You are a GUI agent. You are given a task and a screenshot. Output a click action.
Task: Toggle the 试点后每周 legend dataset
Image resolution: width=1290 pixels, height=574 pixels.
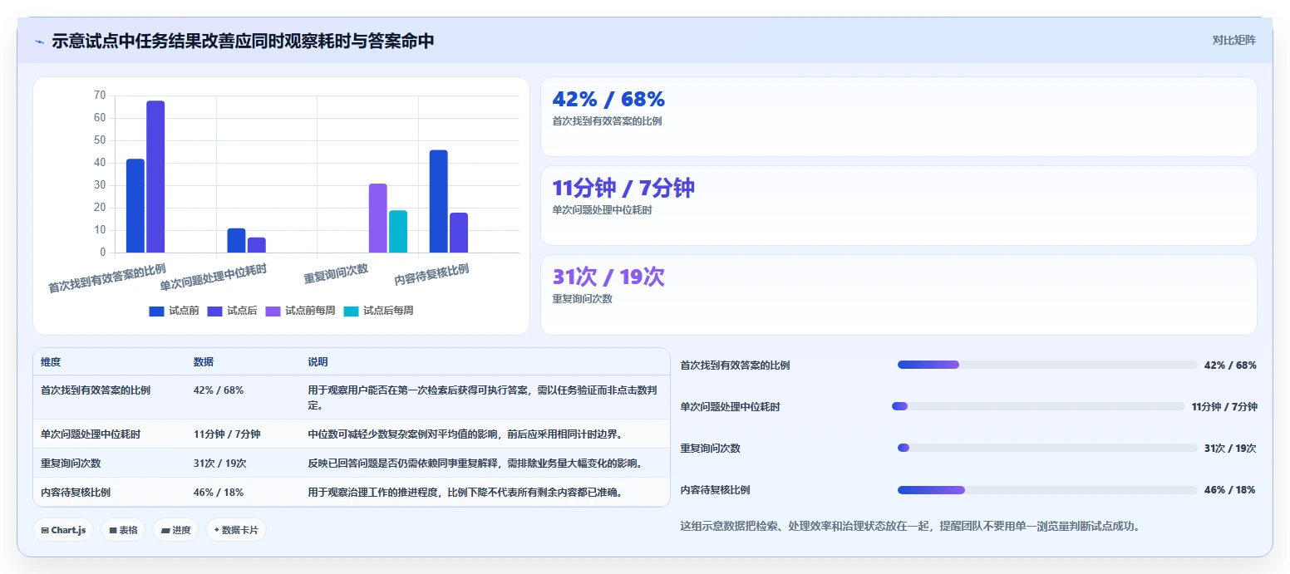pyautogui.click(x=378, y=311)
